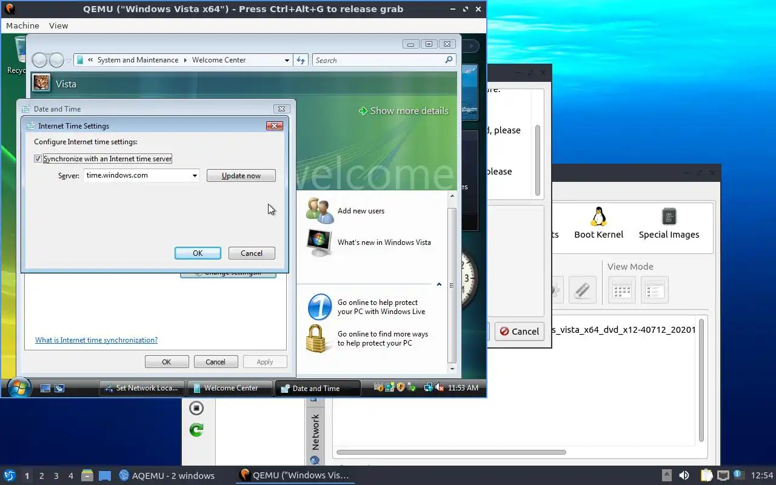Viewport: 776px width, 485px height.
Task: Switch to Welcome Center taskbar button
Action: [x=230, y=388]
